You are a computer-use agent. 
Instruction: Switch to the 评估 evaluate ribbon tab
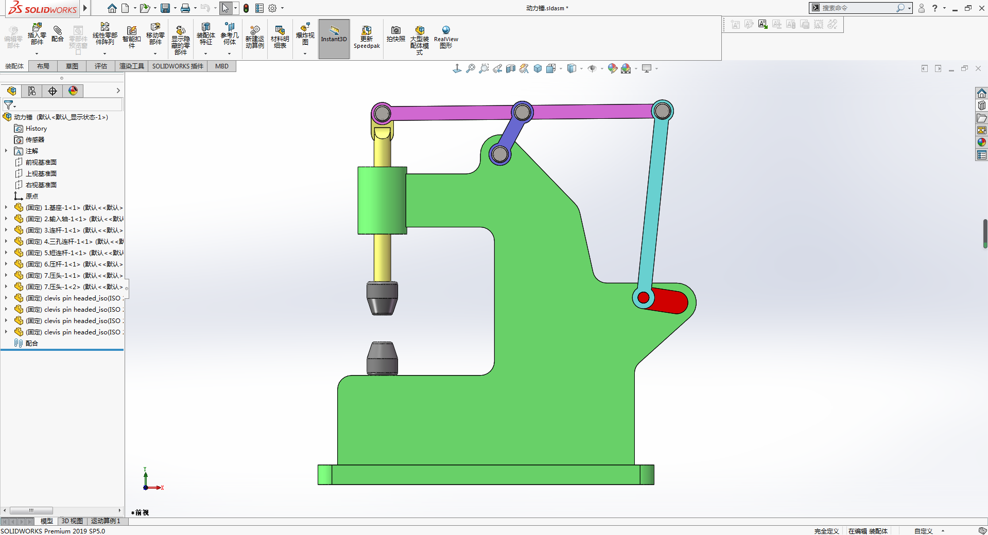click(x=101, y=66)
